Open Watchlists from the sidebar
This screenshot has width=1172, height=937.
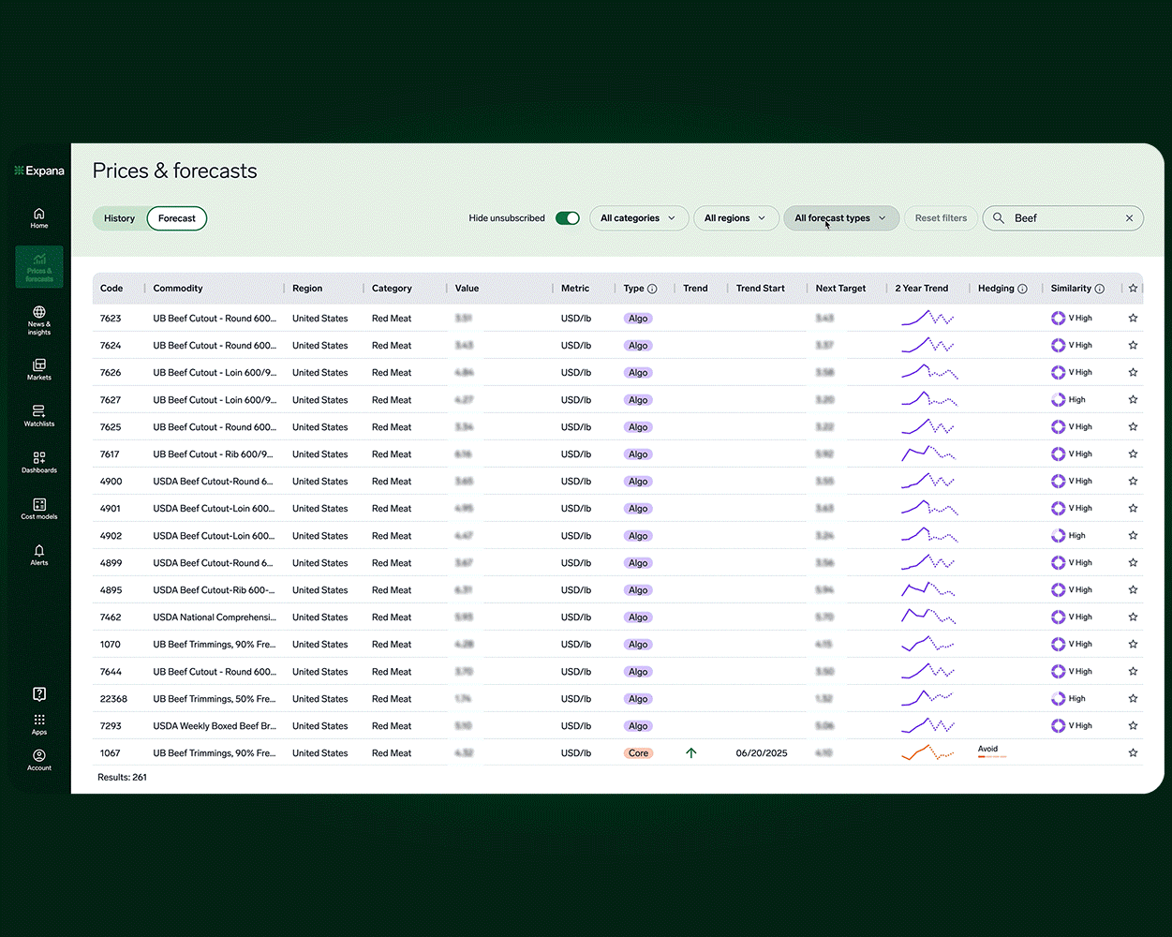click(38, 415)
